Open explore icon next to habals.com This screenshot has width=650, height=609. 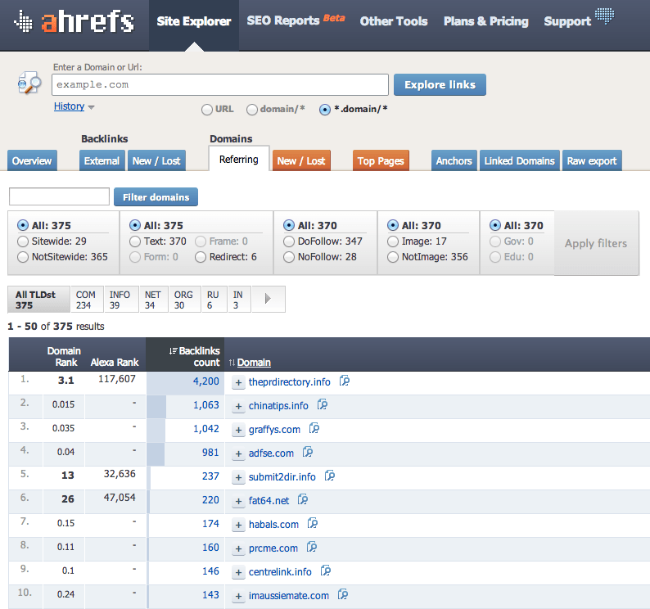tap(312, 523)
